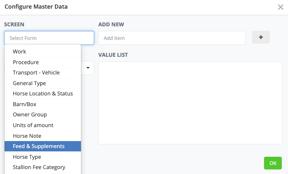Select Horse Note from the list

[27, 136]
